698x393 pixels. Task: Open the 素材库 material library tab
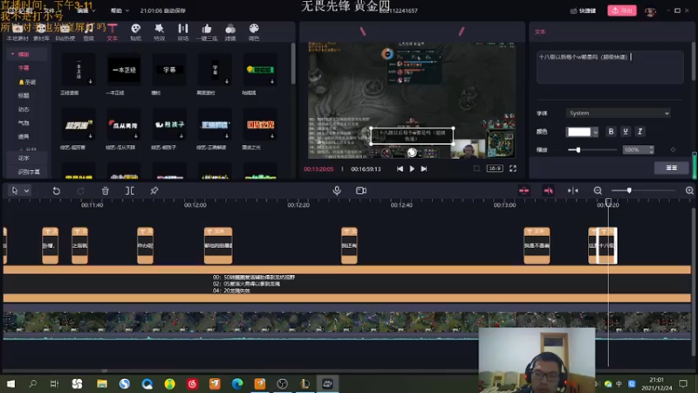pyautogui.click(x=41, y=32)
